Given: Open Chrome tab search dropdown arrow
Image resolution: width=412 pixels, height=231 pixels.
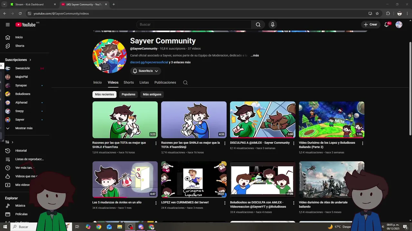Looking at the screenshot, I should click(5, 4).
